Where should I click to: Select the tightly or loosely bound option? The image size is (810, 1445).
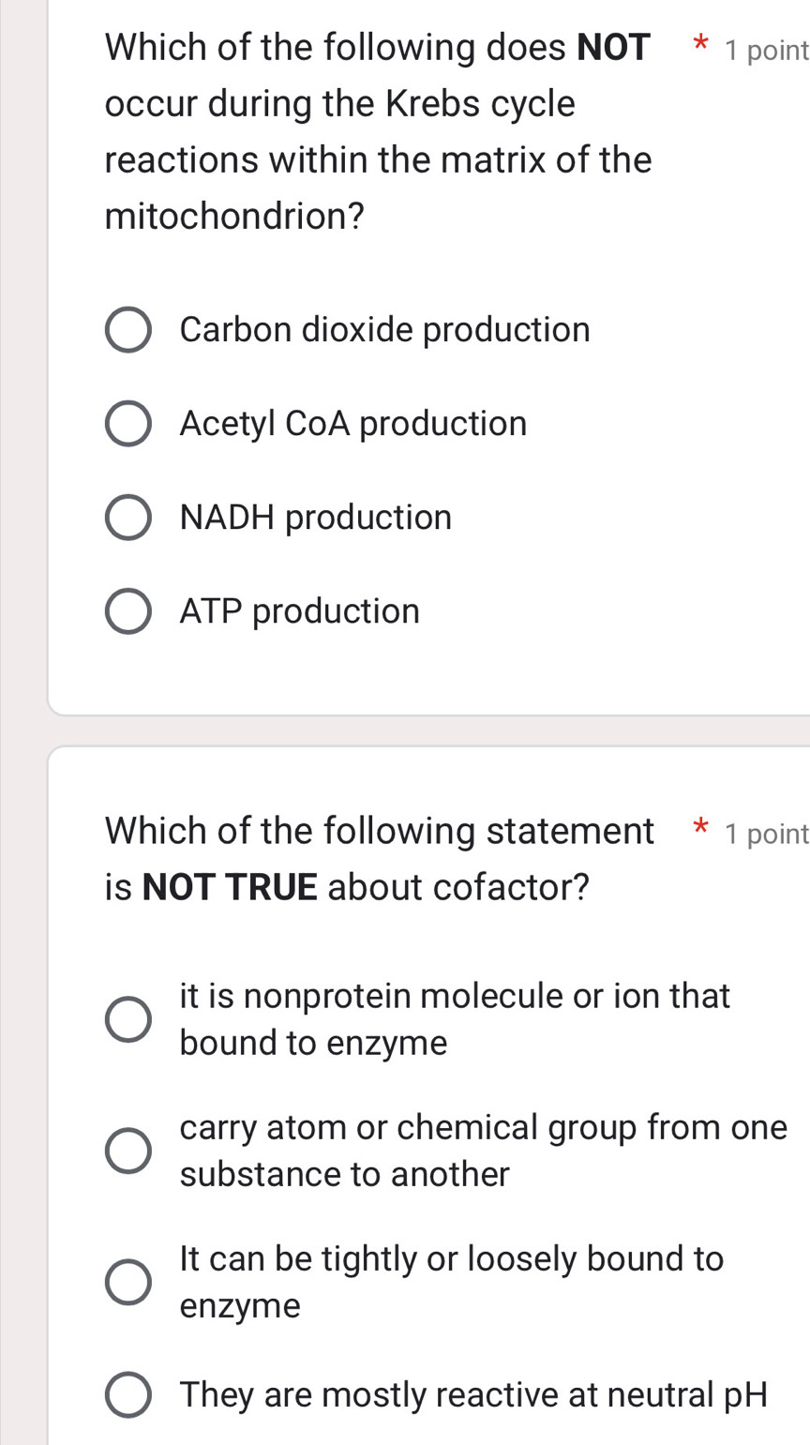click(127, 1281)
